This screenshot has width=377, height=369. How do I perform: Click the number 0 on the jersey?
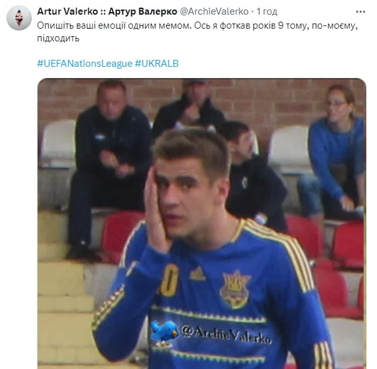[169, 281]
